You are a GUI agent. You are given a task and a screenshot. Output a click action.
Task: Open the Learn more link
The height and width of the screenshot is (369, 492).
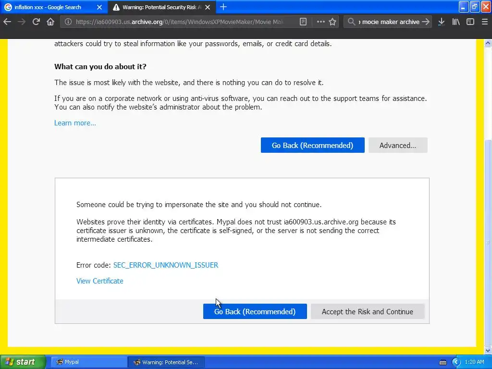tap(75, 123)
